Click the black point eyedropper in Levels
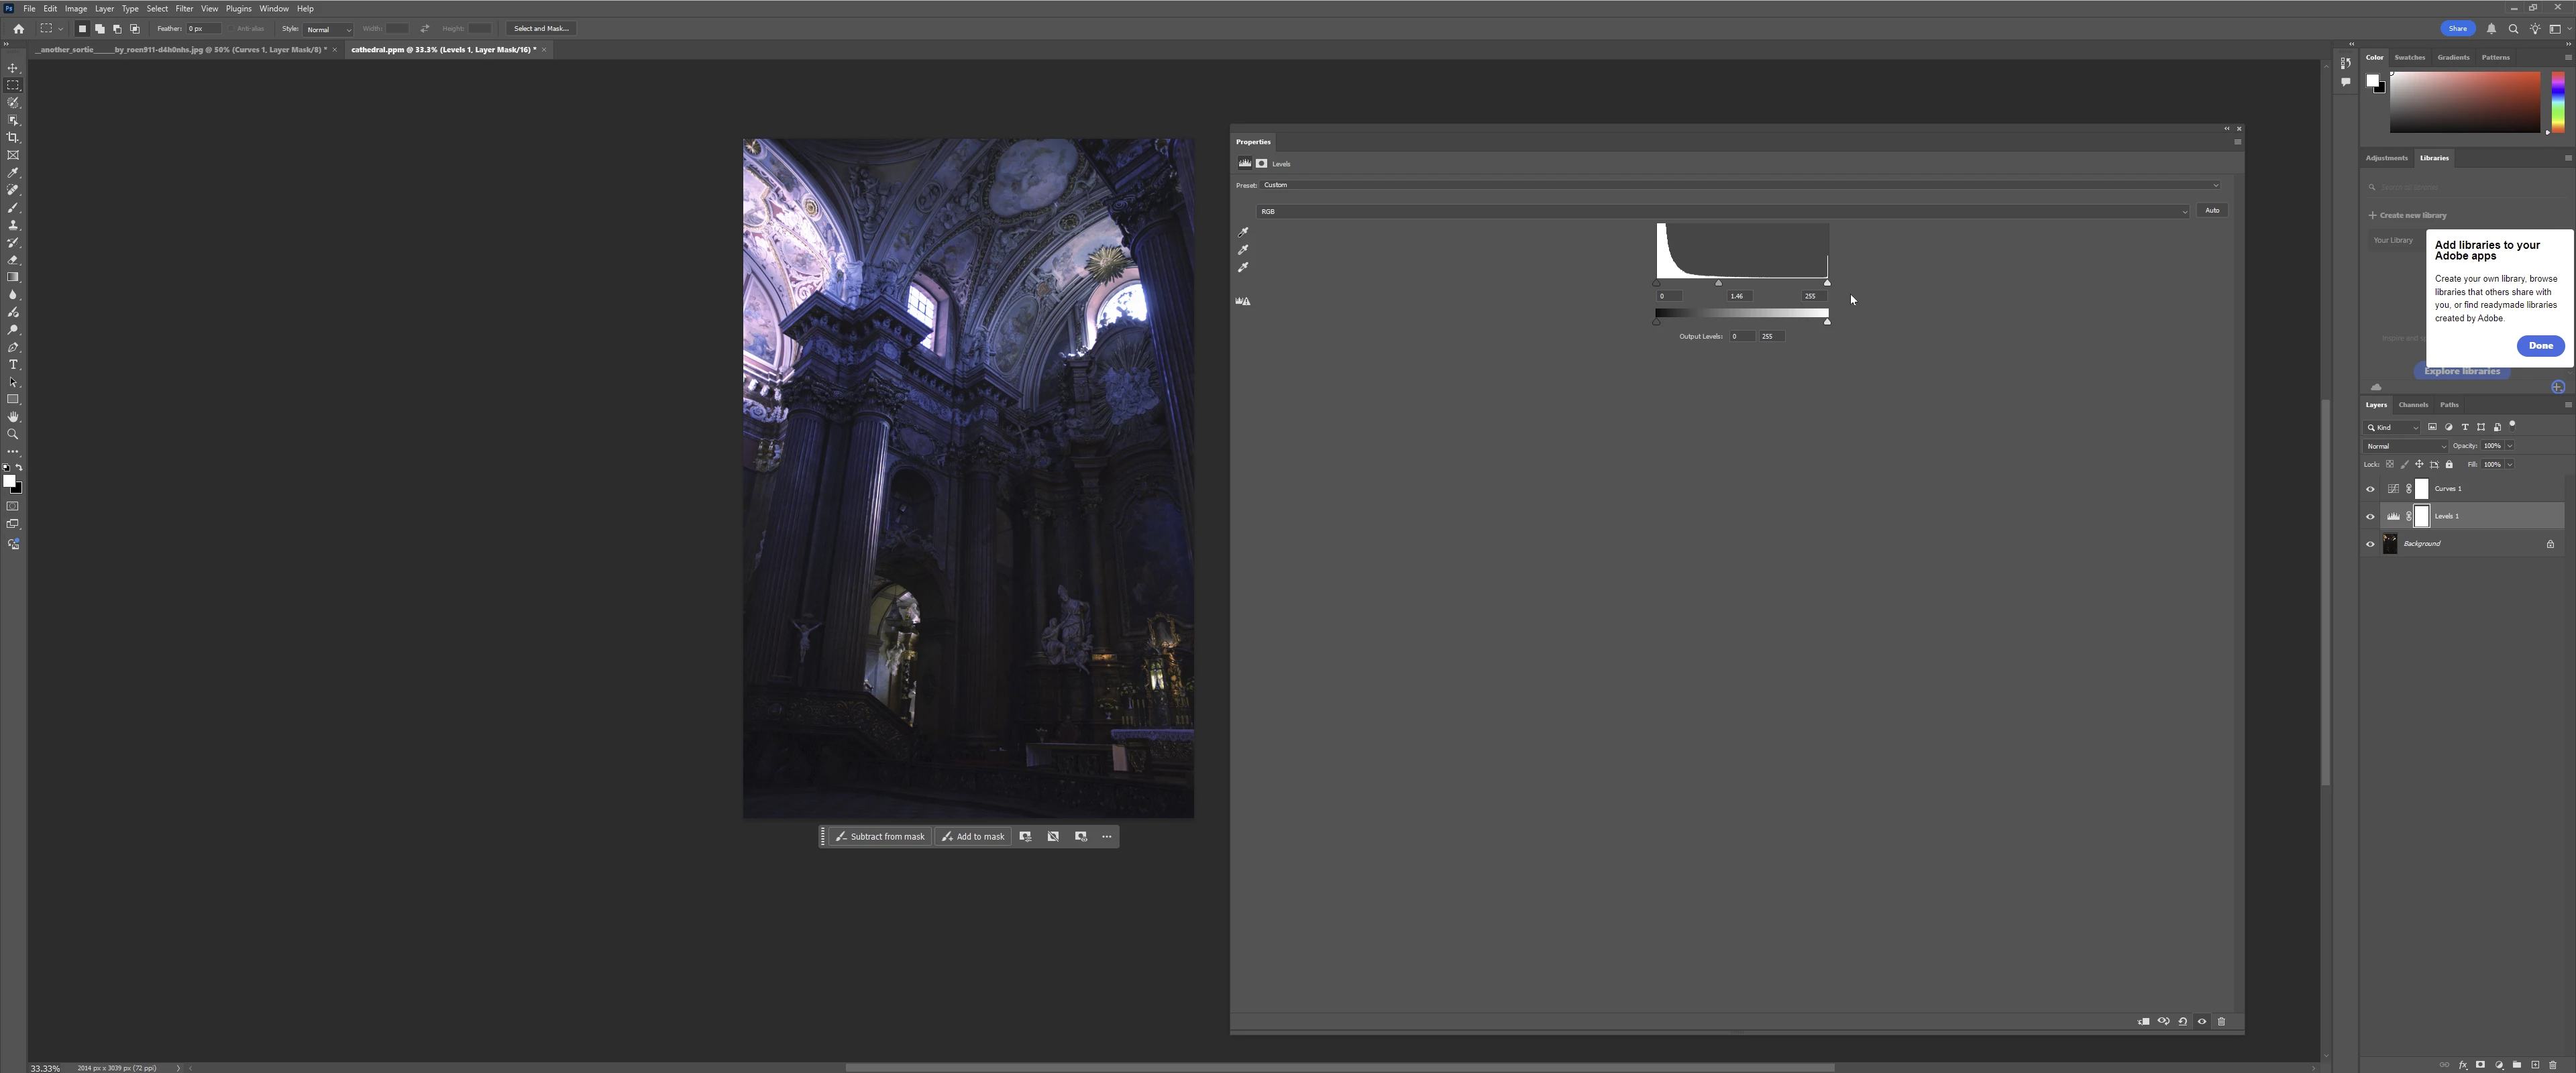Screen dimensions: 2576x1073 click(1243, 232)
